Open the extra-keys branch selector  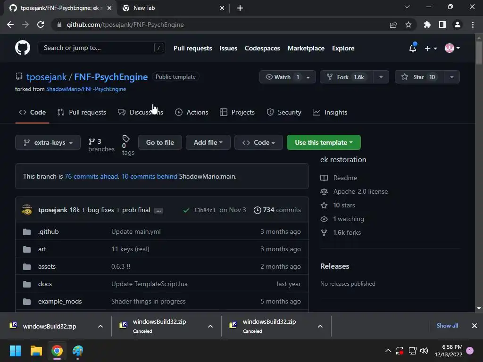(48, 142)
